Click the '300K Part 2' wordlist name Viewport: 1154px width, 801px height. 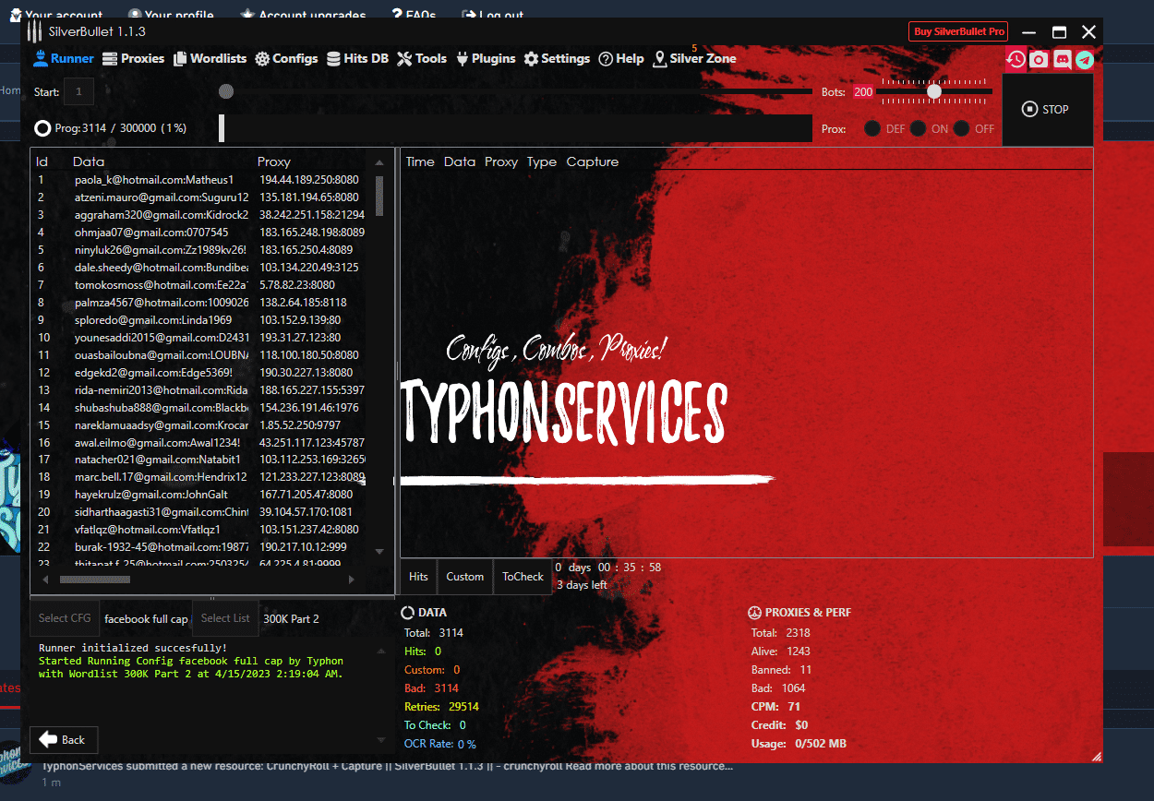(292, 618)
